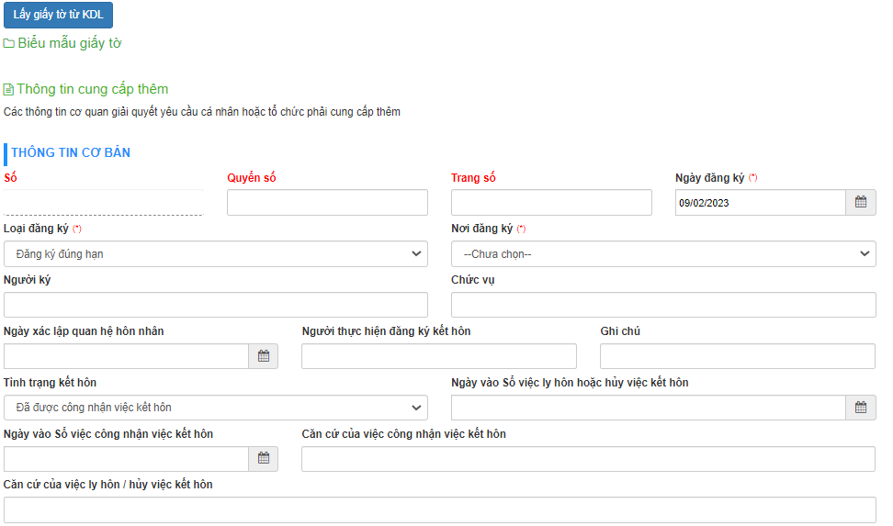The image size is (893, 526).
Task: Click the document icon beside Thông tin cung cấp thêm
Action: click(8, 90)
